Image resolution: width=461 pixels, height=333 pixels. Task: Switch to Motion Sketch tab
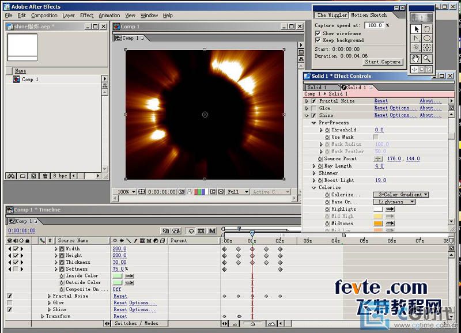[x=369, y=15]
